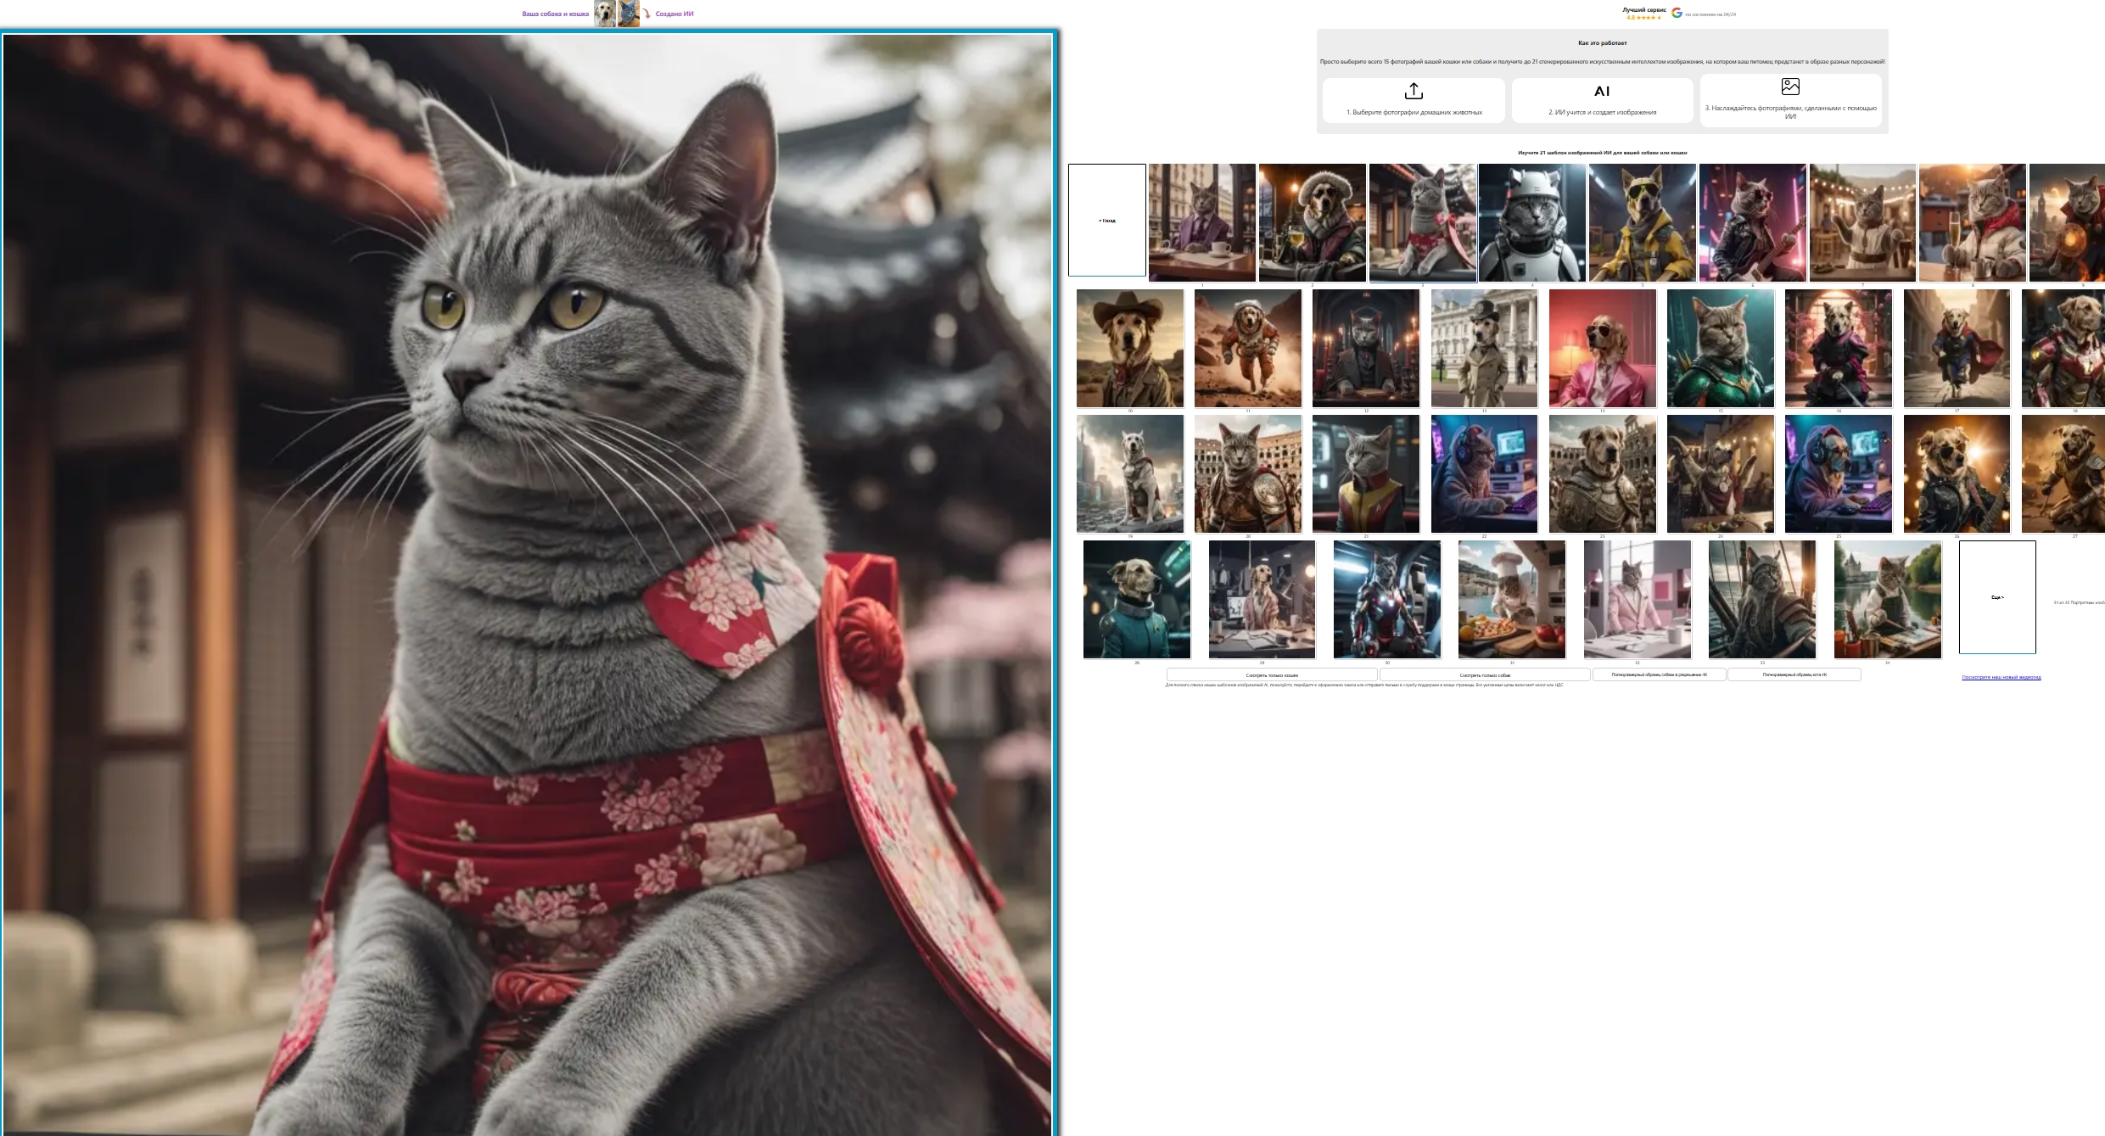
Task: Select gamer cat with headphones thumbnail 22
Action: [1485, 474]
